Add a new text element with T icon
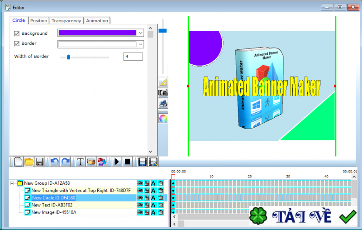Screen dimensions: 362x230 click(x=80, y=162)
